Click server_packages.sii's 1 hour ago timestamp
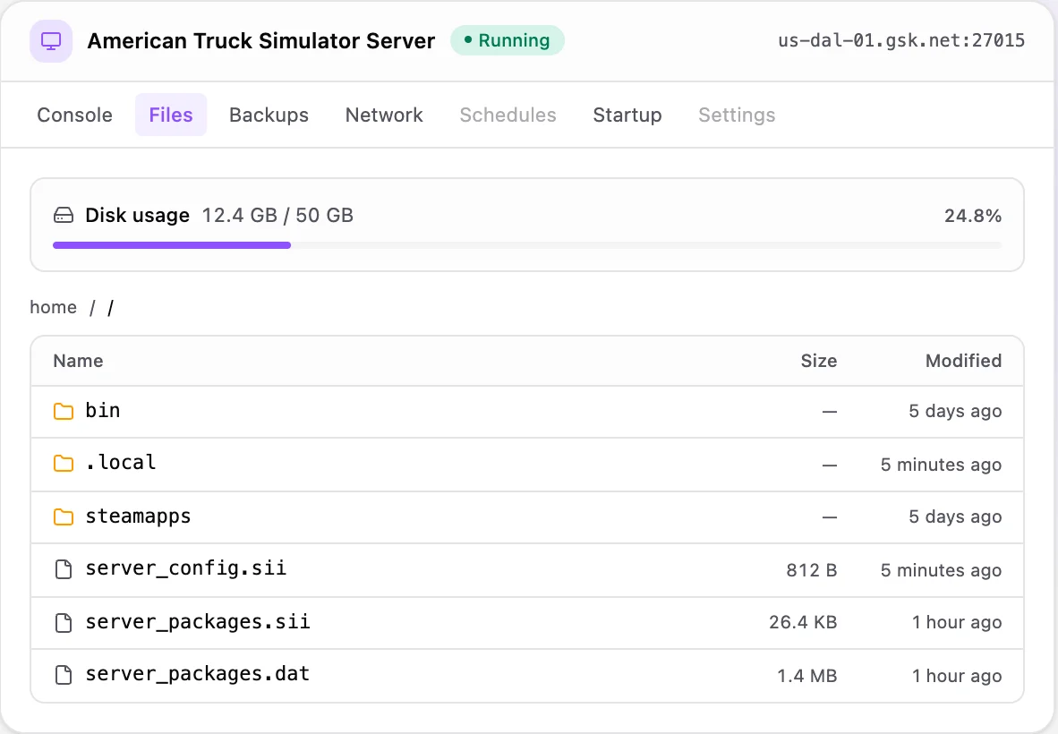Image resolution: width=1058 pixels, height=734 pixels. (x=957, y=623)
